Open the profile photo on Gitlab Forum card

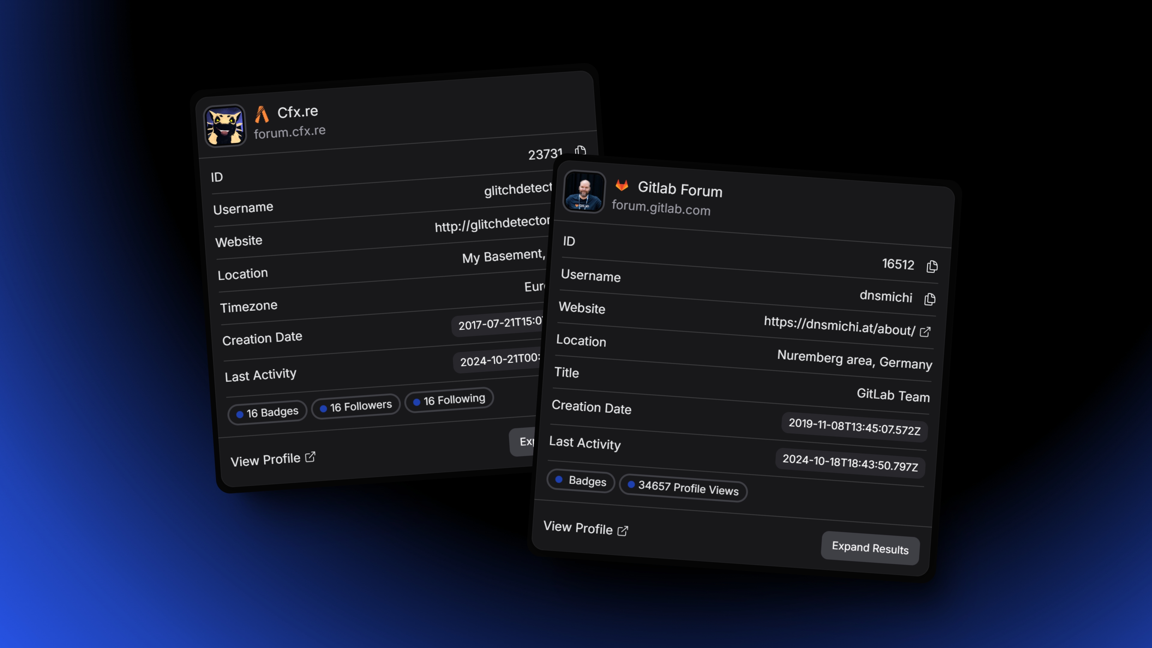[584, 191]
